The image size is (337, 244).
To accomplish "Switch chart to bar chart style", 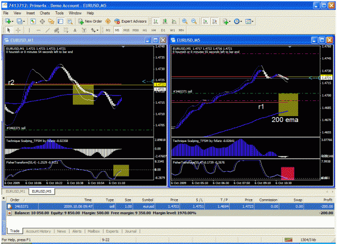I will click(156, 21).
